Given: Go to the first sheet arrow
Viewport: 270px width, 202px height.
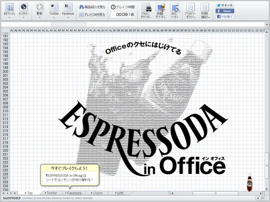Looking at the screenshot, I should pos(3,193).
